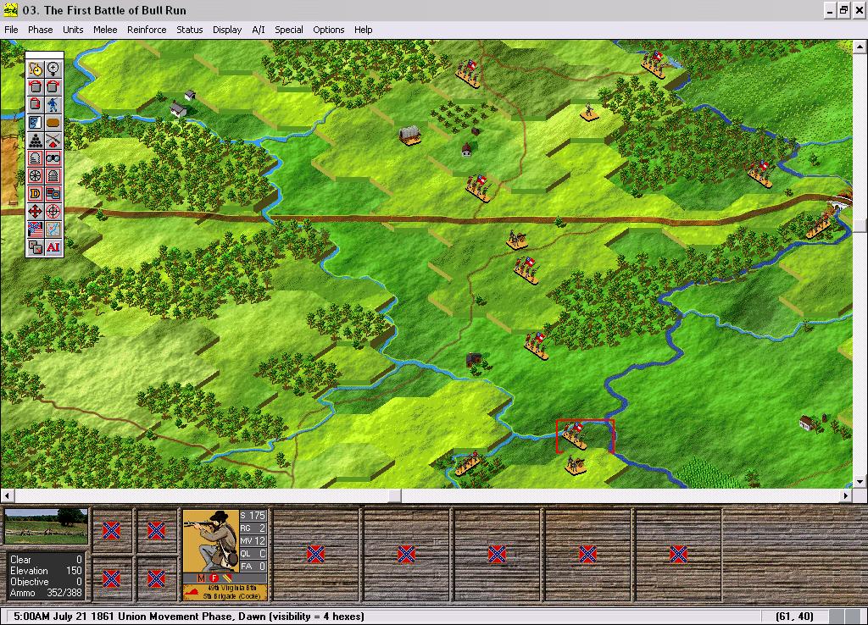Click the cannonball pyramid toolbar icon

tap(36, 140)
